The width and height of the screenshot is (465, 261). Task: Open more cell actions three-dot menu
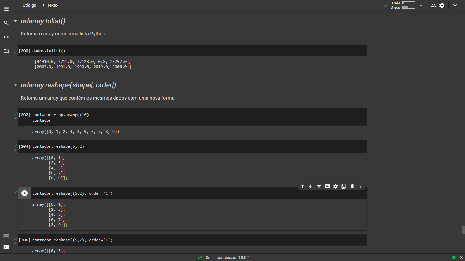[x=360, y=186]
